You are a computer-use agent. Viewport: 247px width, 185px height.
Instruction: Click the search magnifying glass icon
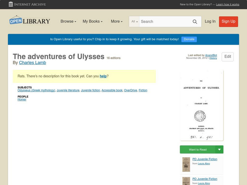click(x=195, y=22)
